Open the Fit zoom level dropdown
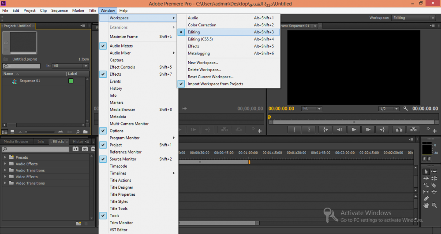441x234 pixels. (311, 109)
